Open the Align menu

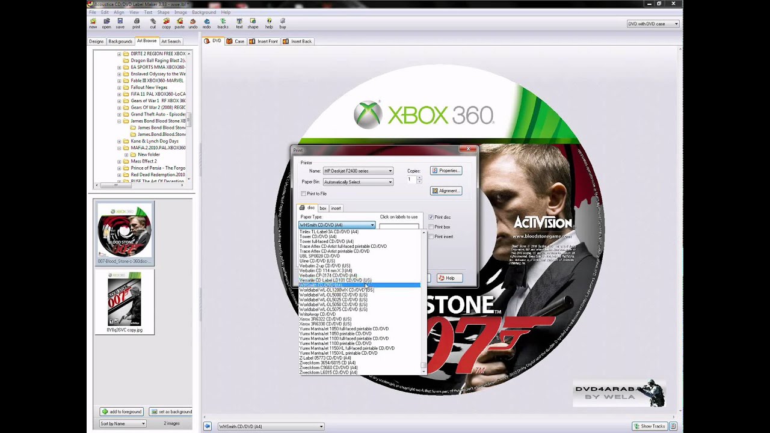coord(119,12)
